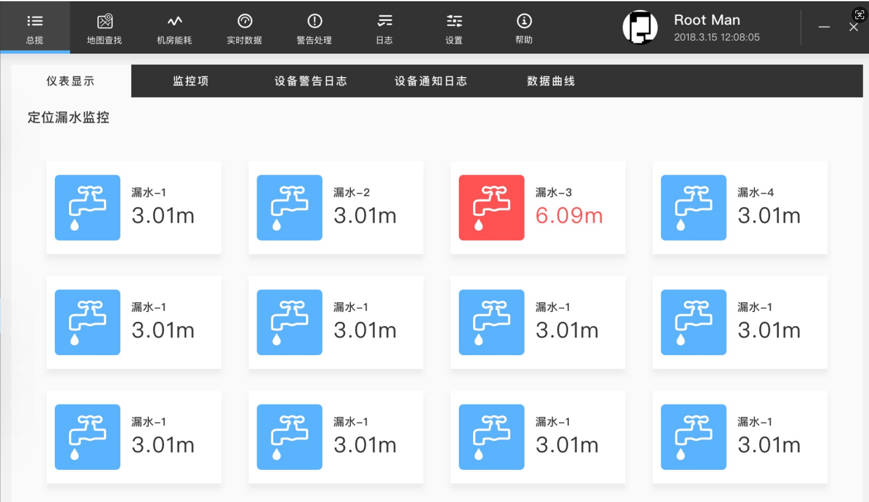Image resolution: width=869 pixels, height=502 pixels.
Task: Select the 总揽 overview list icon
Action: pos(35,22)
